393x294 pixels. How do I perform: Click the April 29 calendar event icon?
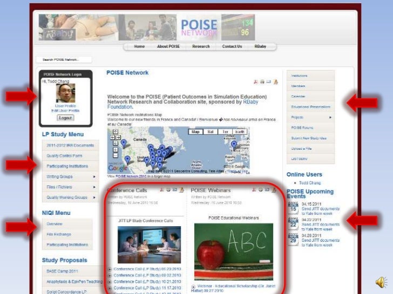293,239
